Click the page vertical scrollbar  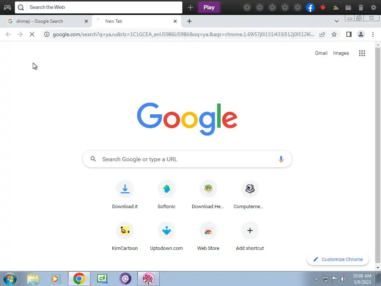click(x=378, y=156)
